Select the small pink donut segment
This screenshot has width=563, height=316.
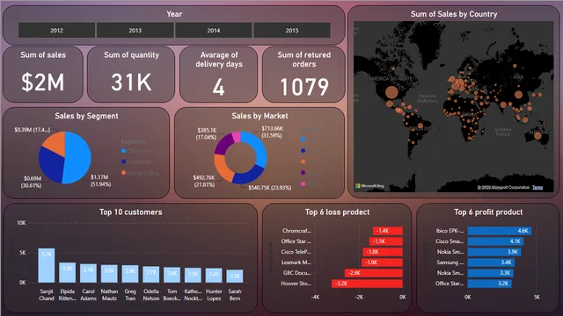click(x=237, y=137)
